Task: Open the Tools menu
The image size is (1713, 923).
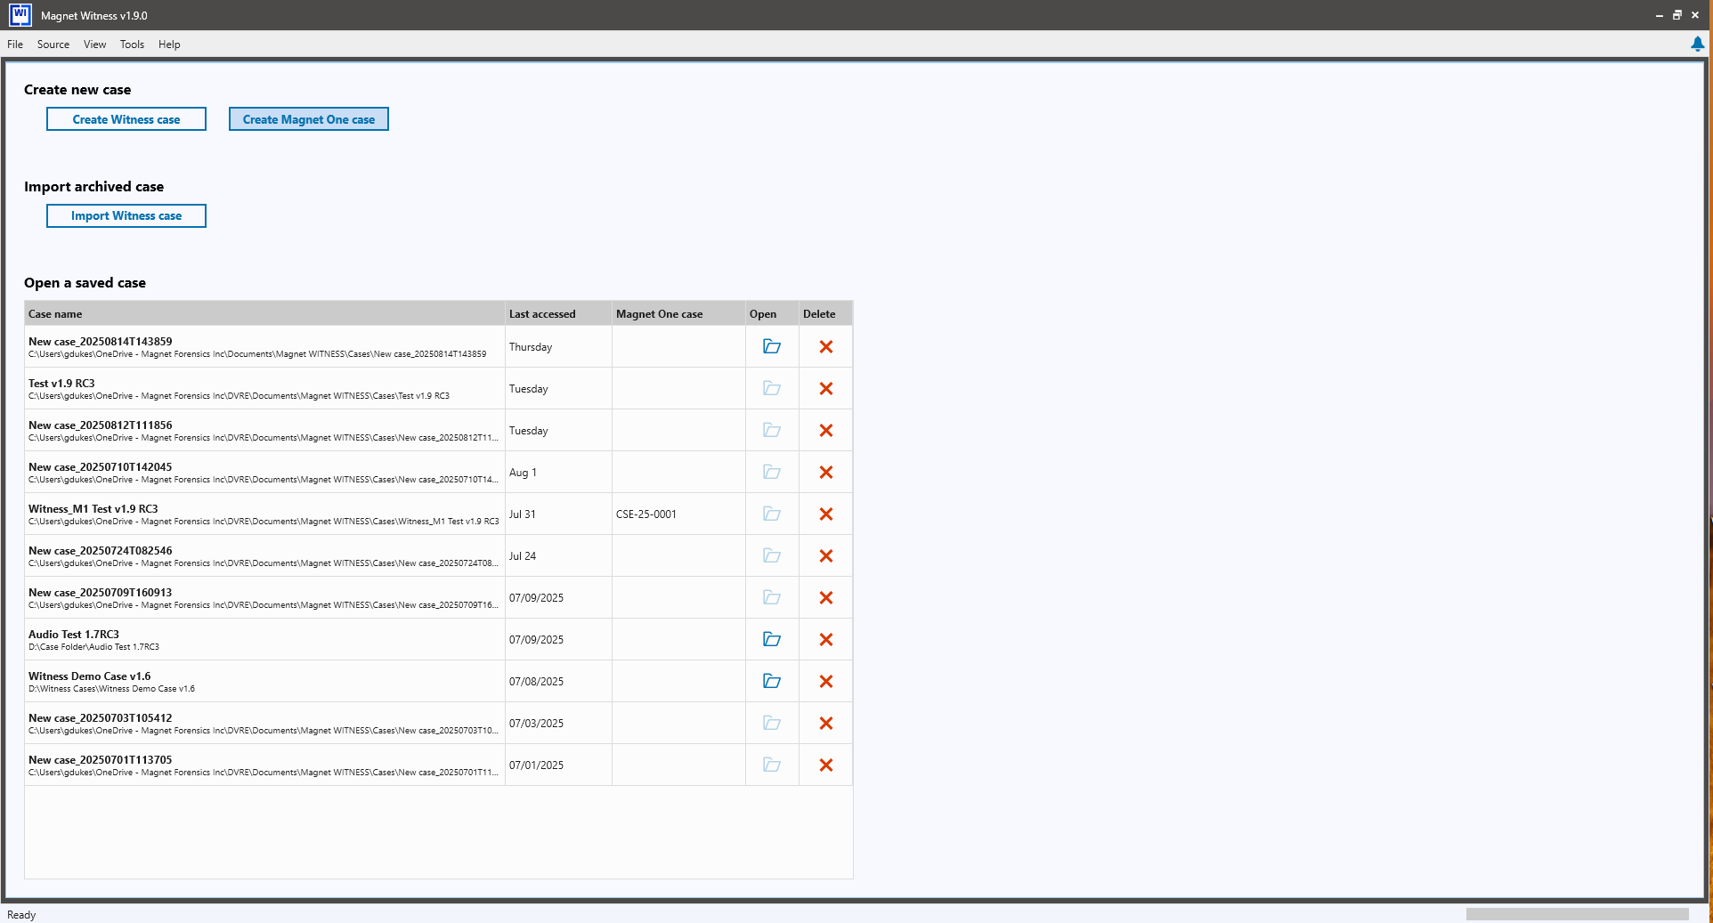Action: [x=132, y=45]
